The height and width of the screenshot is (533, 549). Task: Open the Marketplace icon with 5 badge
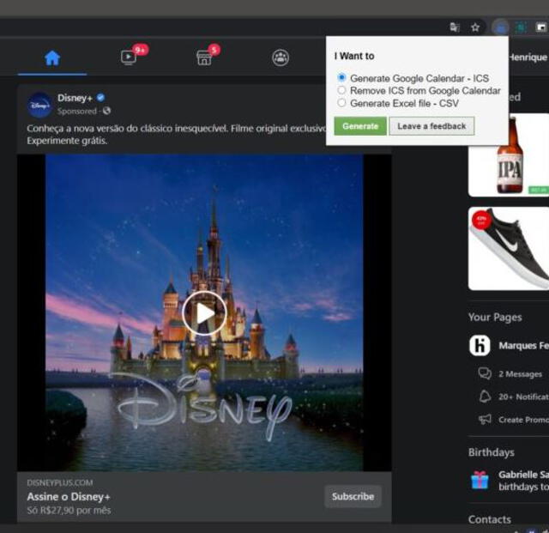(204, 58)
